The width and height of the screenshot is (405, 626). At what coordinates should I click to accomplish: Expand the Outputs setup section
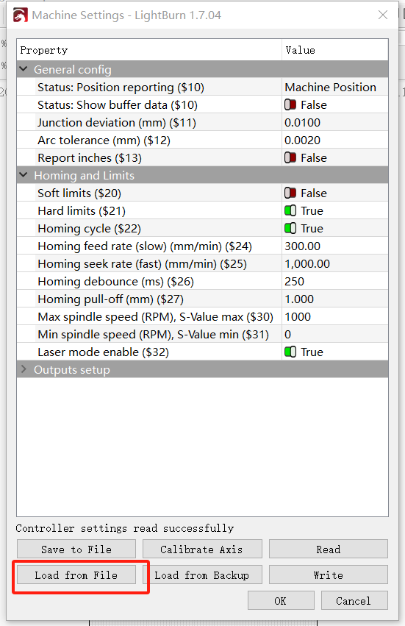click(24, 369)
